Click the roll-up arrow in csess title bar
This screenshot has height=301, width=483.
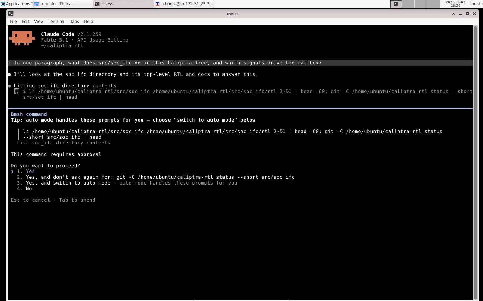[453, 14]
